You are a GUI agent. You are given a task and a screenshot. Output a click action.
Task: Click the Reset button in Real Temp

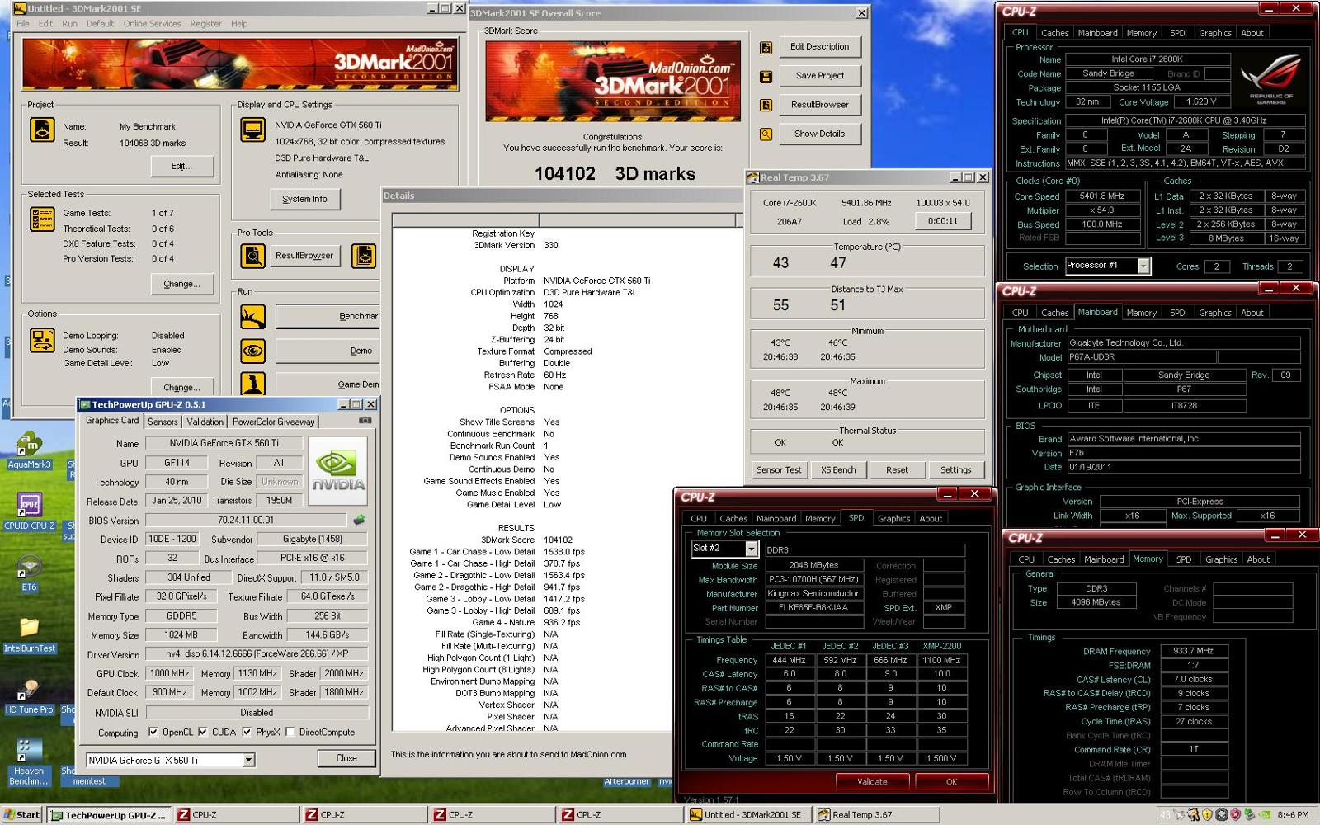coord(897,469)
